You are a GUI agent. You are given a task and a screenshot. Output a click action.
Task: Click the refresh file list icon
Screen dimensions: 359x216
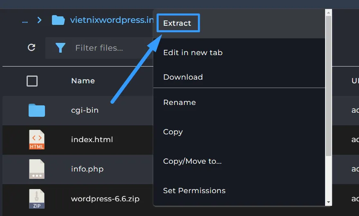point(31,47)
